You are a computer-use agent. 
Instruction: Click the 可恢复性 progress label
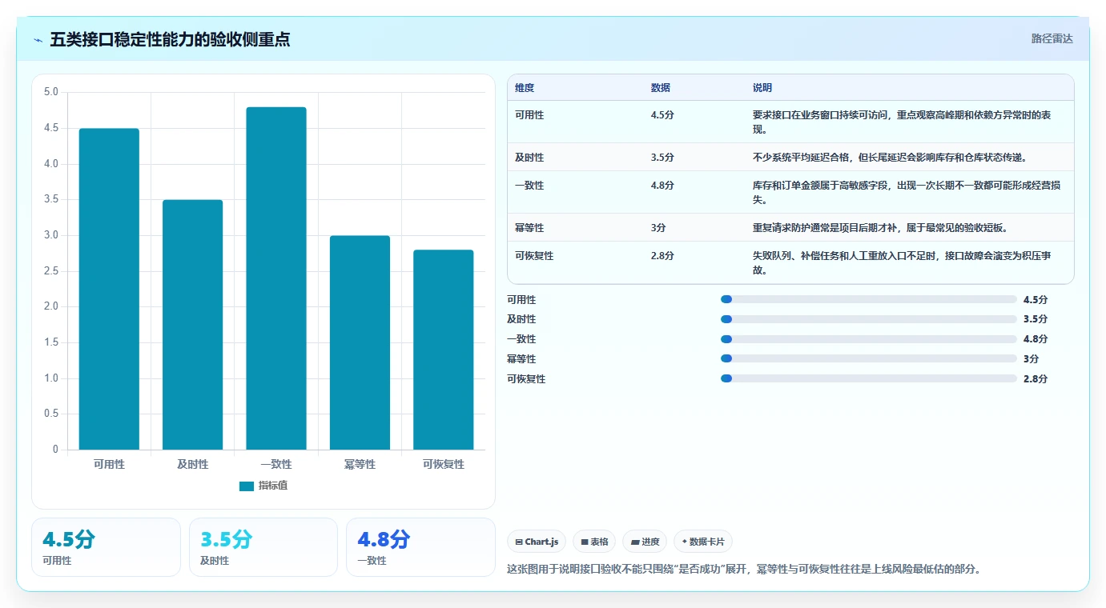526,379
